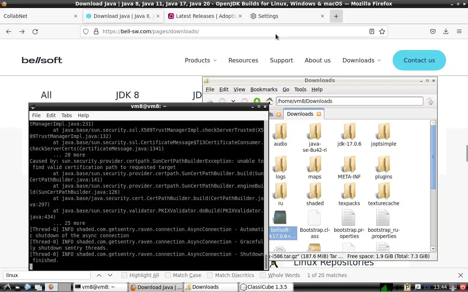Open the joptsimple folder
The image size is (468, 292).
[384, 134]
